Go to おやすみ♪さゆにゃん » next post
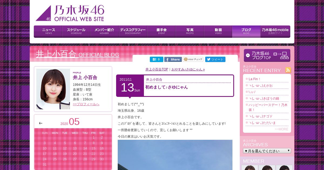This screenshot has width=324, height=170. (x=188, y=69)
